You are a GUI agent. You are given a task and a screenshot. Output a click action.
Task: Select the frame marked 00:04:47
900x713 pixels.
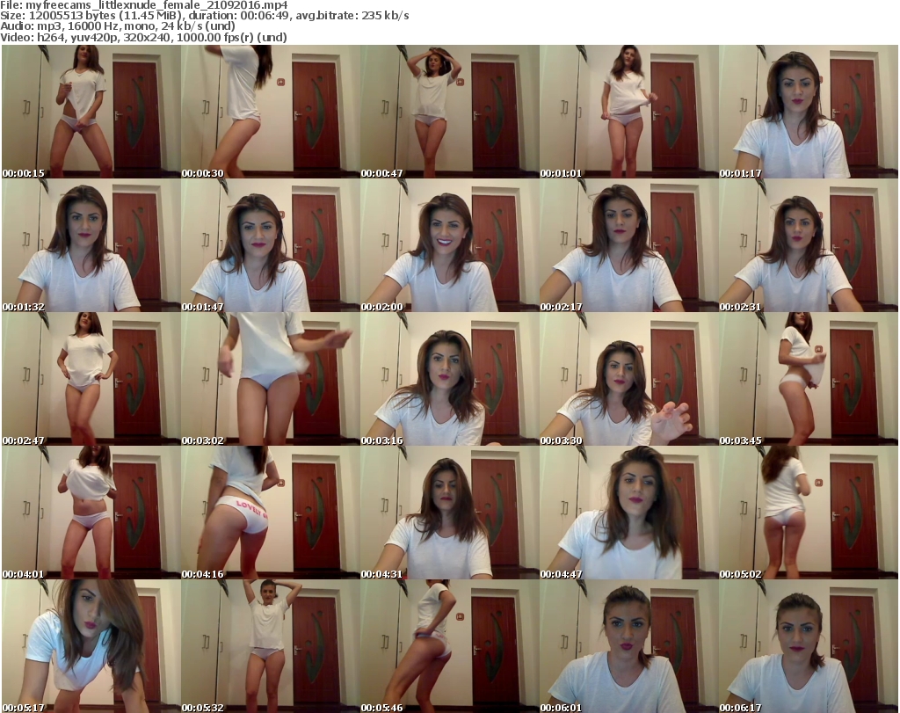(x=628, y=513)
